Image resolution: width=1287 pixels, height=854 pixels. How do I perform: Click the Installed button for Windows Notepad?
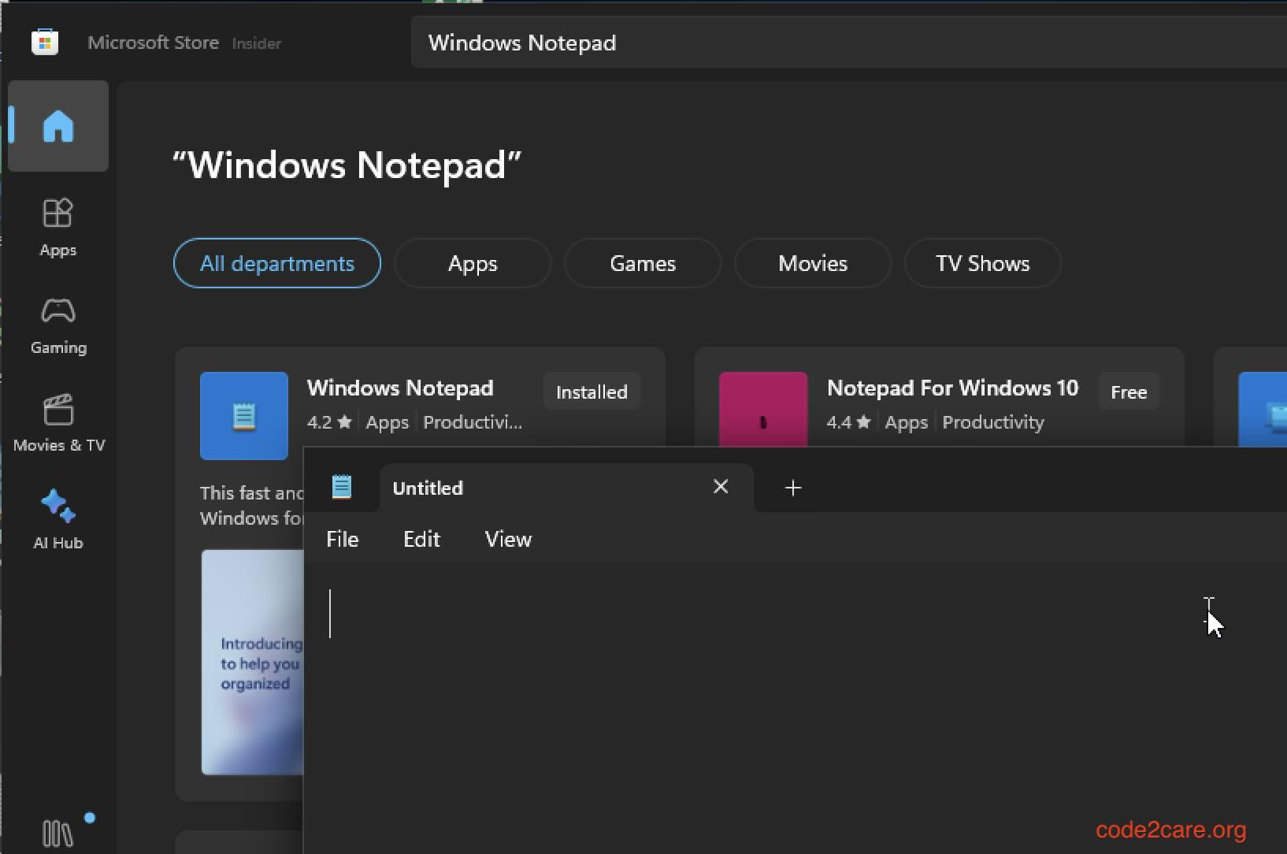592,391
